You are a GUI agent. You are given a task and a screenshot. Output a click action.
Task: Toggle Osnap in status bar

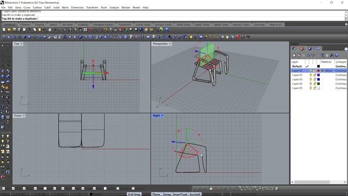[167, 194]
